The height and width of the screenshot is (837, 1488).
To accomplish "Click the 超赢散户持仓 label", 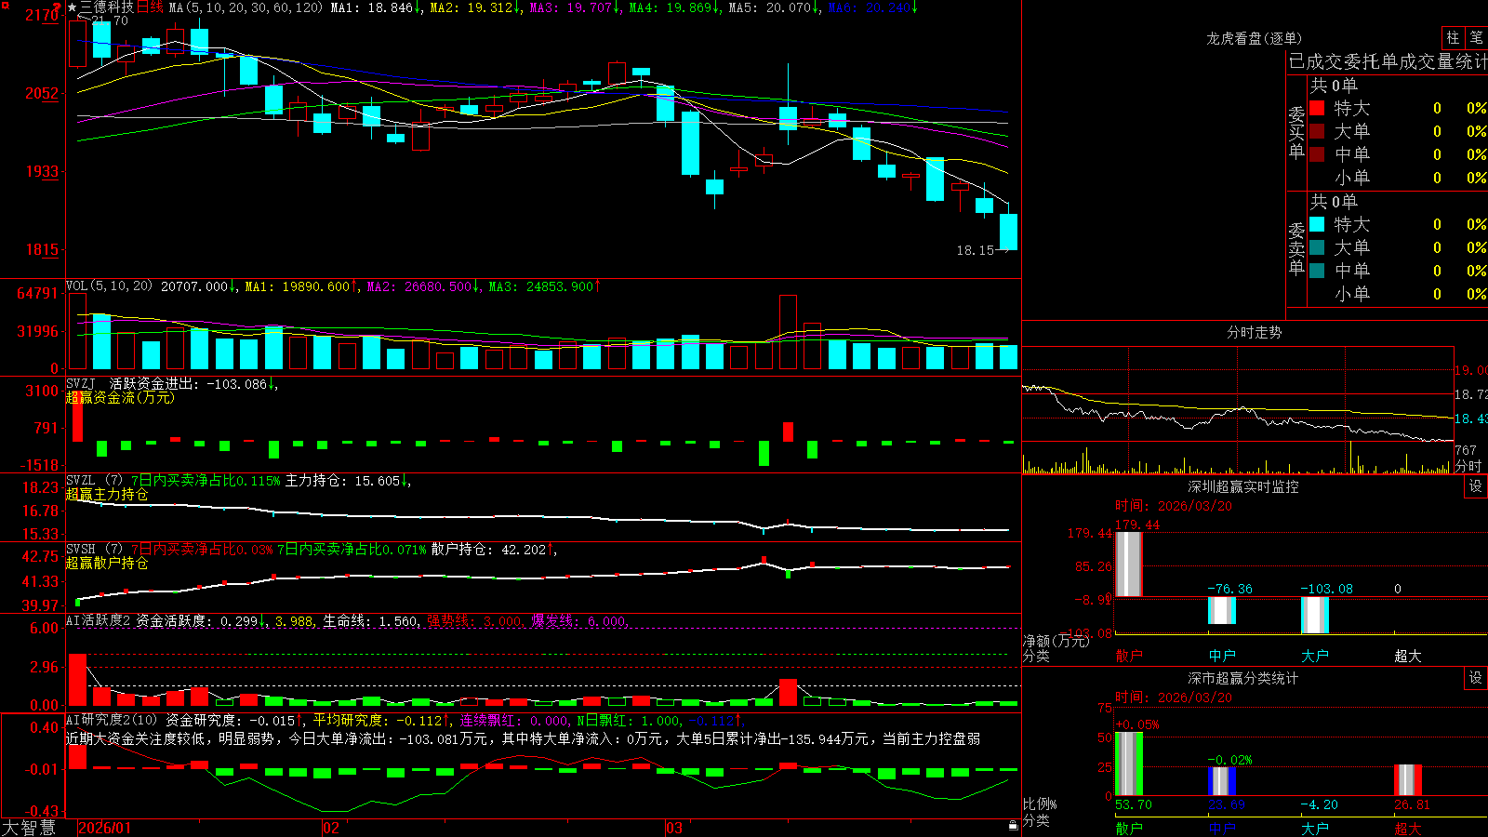I will 107,563.
